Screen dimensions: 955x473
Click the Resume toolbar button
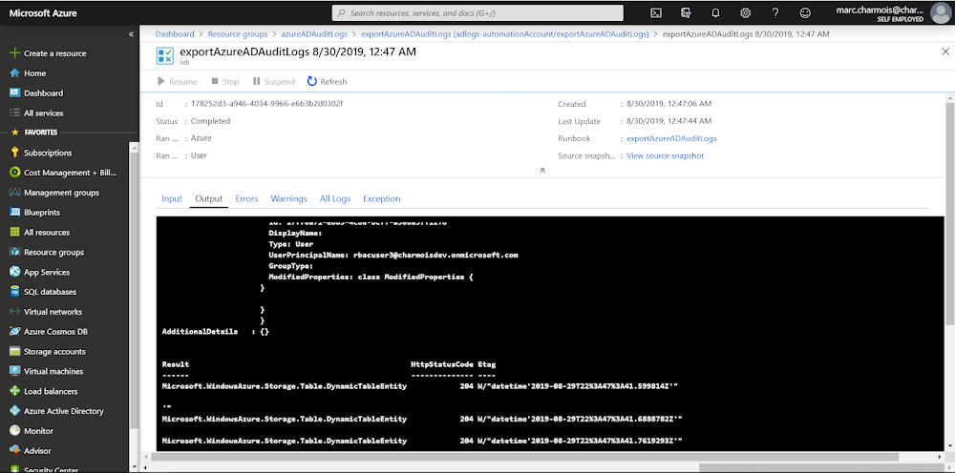(x=178, y=81)
